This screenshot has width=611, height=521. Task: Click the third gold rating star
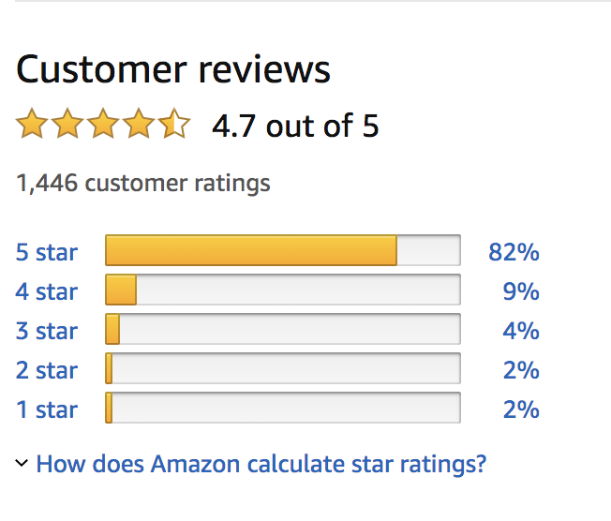[103, 123]
